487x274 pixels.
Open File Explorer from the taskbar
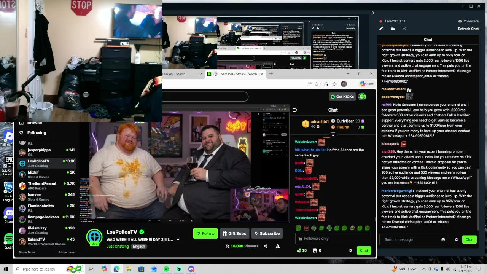129,269
